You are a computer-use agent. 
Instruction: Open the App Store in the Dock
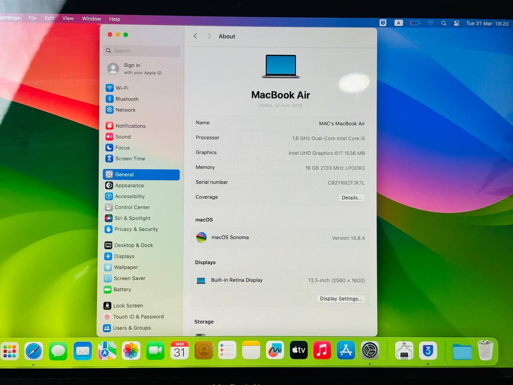coord(346,350)
